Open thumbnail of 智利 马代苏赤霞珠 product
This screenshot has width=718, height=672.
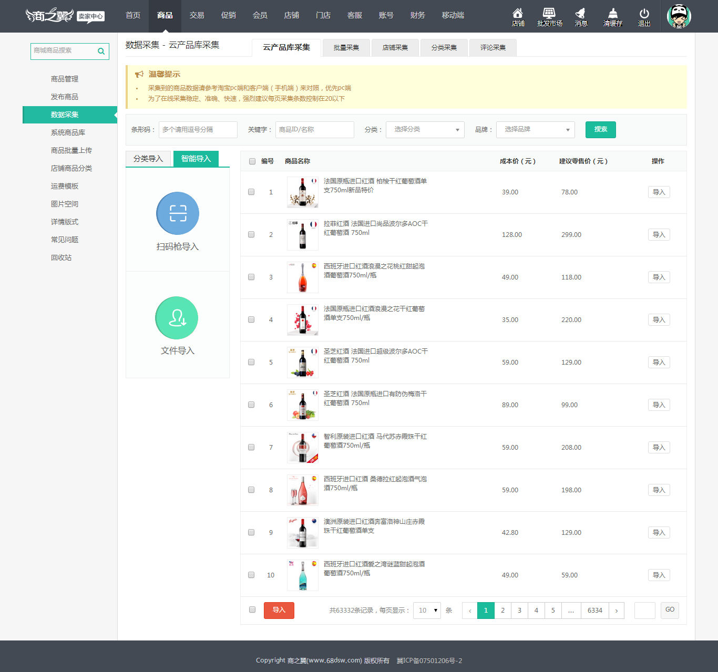coord(303,448)
